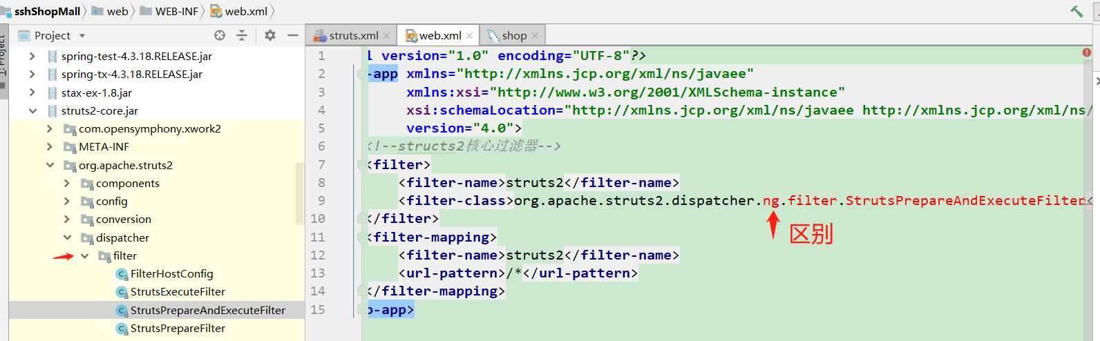1100x341 pixels.
Task: Click line number 9 in gutter
Action: coord(321,201)
